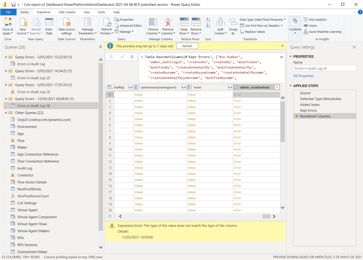Click inside the query Name field
Screen dimensions: 363x260
tap(325, 68)
